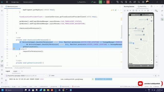Click the emulator zoom 1:1 icon

point(157,62)
